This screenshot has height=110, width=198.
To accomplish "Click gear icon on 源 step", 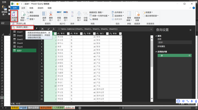I will coord(189,55).
